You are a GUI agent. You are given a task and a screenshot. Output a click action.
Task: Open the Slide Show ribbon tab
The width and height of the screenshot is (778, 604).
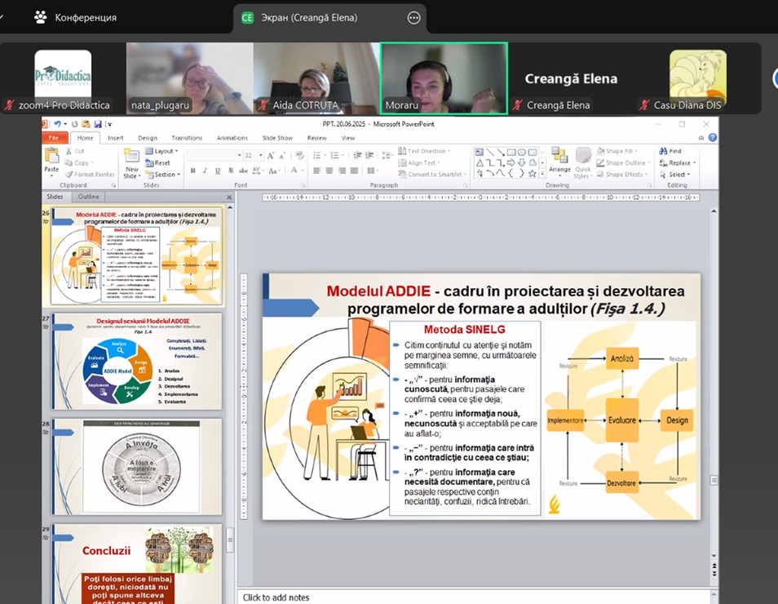pos(277,138)
